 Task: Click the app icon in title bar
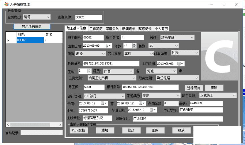[6, 4]
